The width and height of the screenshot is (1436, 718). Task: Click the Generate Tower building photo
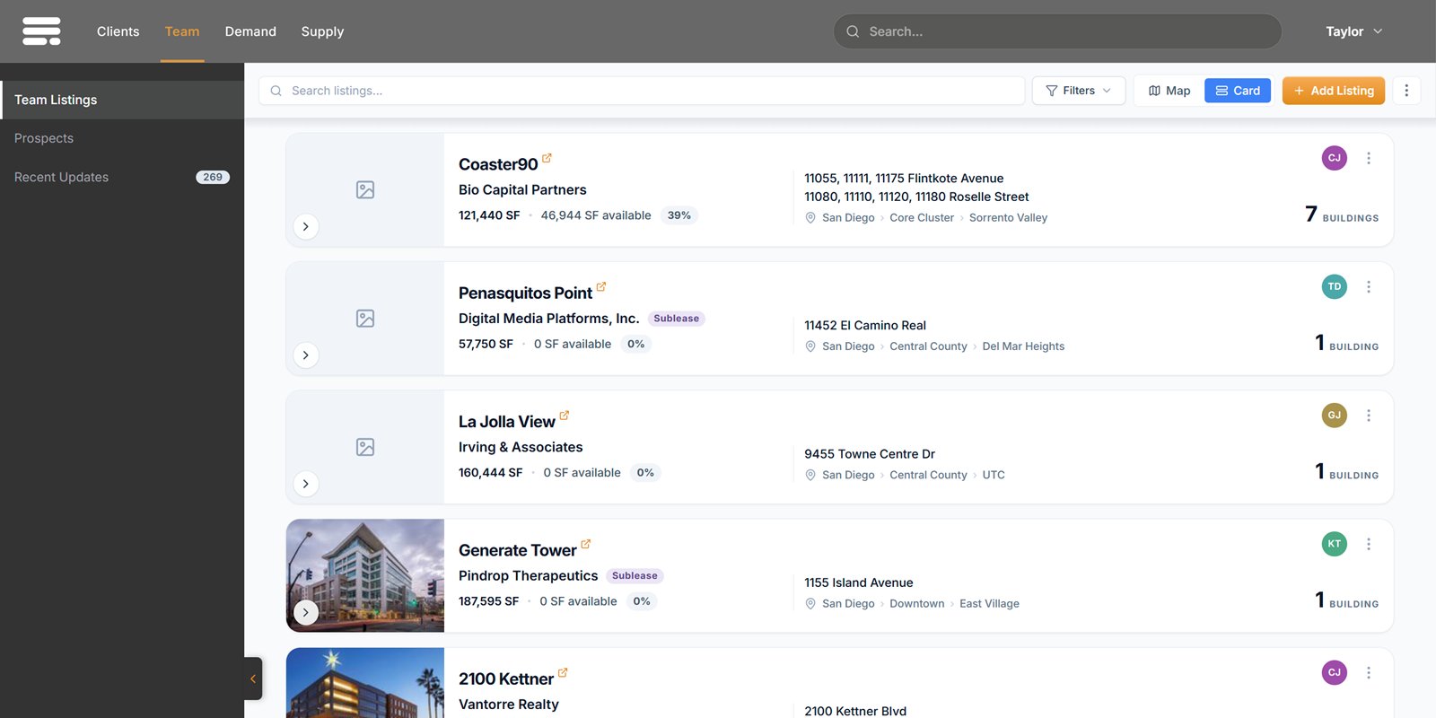click(x=365, y=575)
